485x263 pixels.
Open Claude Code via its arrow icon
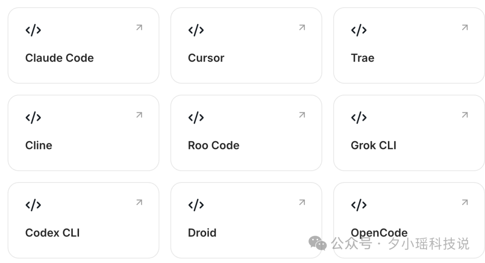pos(139,28)
